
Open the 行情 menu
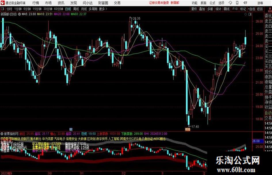pos(36,3)
